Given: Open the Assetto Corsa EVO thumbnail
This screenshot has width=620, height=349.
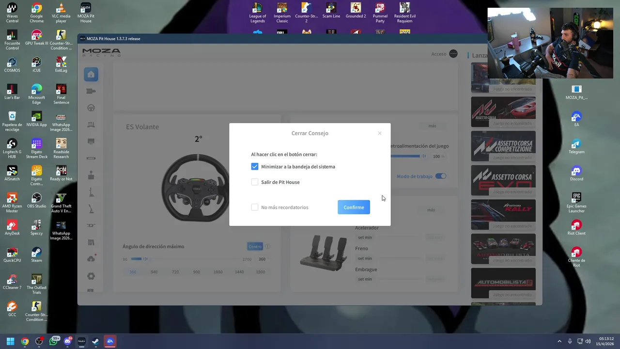Looking at the screenshot, I should (x=503, y=180).
